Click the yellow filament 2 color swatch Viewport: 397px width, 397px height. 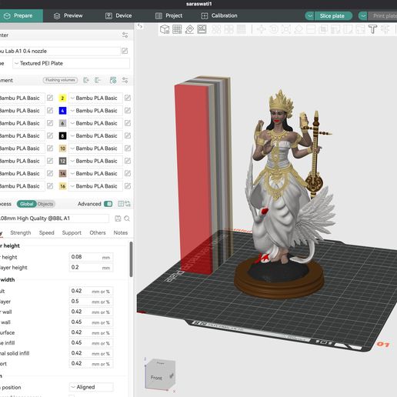62,98
